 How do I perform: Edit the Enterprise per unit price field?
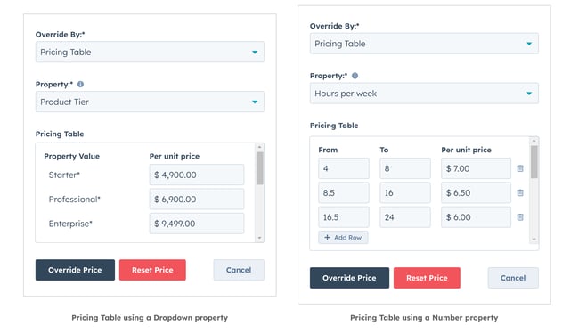coord(197,224)
